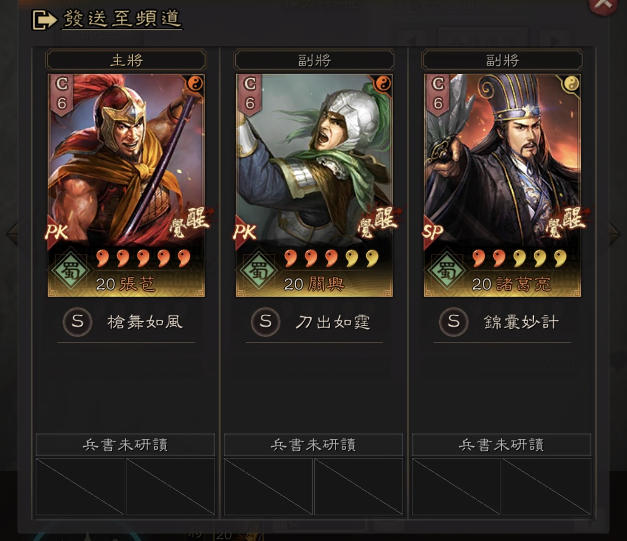The width and height of the screenshot is (627, 541).
Task: Open the S-rank skill 槍舞如風
Action: [126, 322]
